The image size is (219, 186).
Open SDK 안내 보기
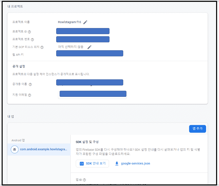[x=92, y=164]
